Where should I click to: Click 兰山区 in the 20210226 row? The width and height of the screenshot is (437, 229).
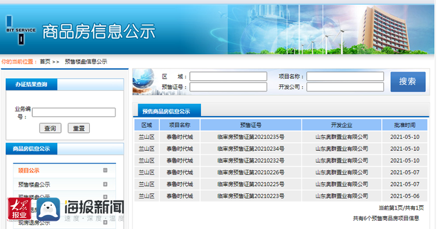(x=147, y=172)
